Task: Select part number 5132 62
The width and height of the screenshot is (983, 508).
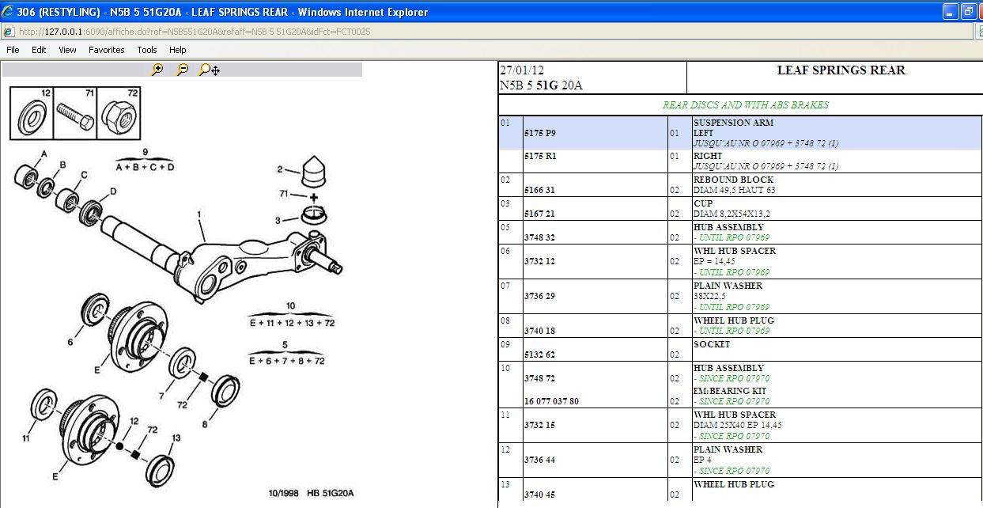Action: pos(539,354)
